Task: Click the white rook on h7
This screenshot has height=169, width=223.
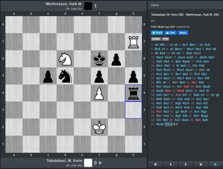Action: pos(133,42)
